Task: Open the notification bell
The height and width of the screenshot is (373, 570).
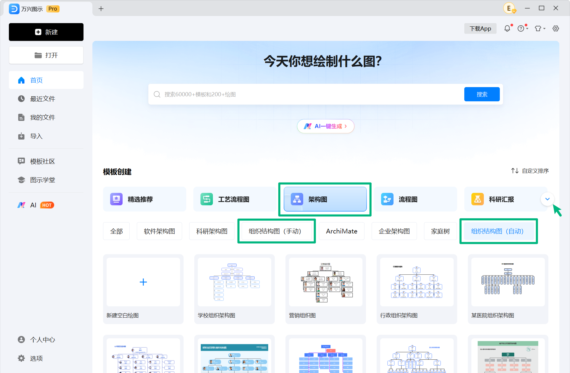Action: 508,28
